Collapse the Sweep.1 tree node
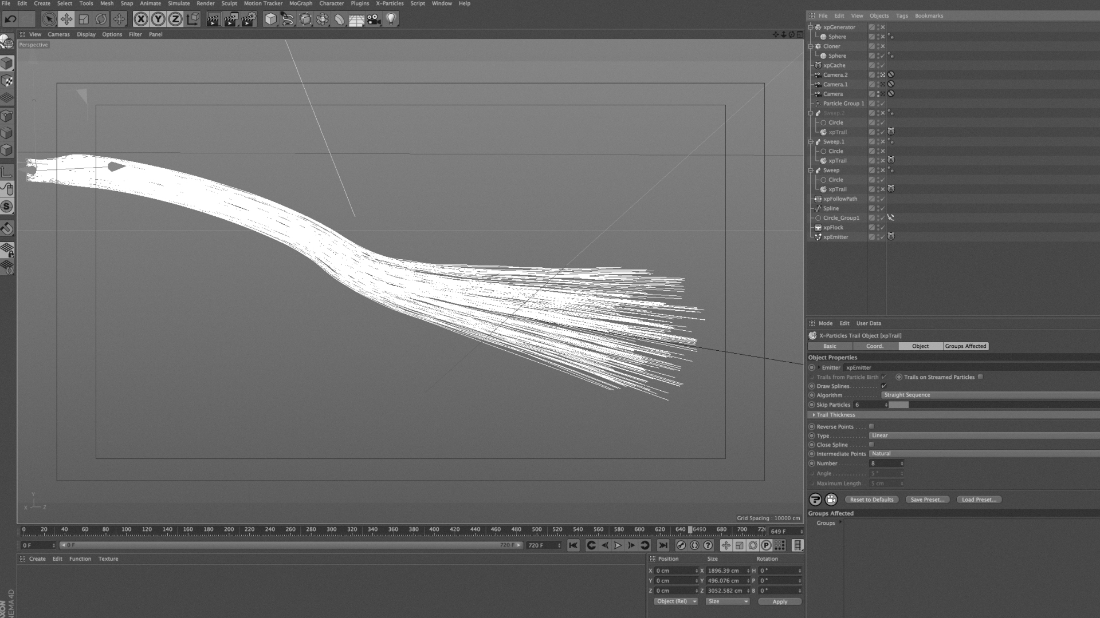1100x618 pixels. (x=811, y=141)
